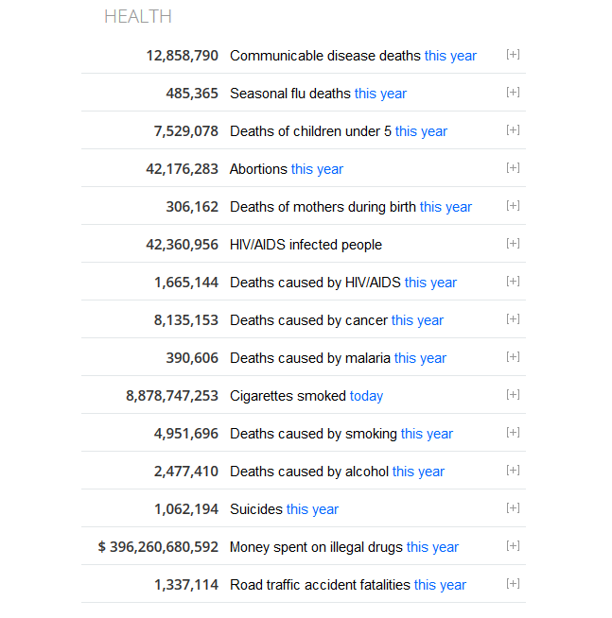Expand Road traffic accident fatalities info
Image resolution: width=612 pixels, height=618 pixels.
point(513,584)
